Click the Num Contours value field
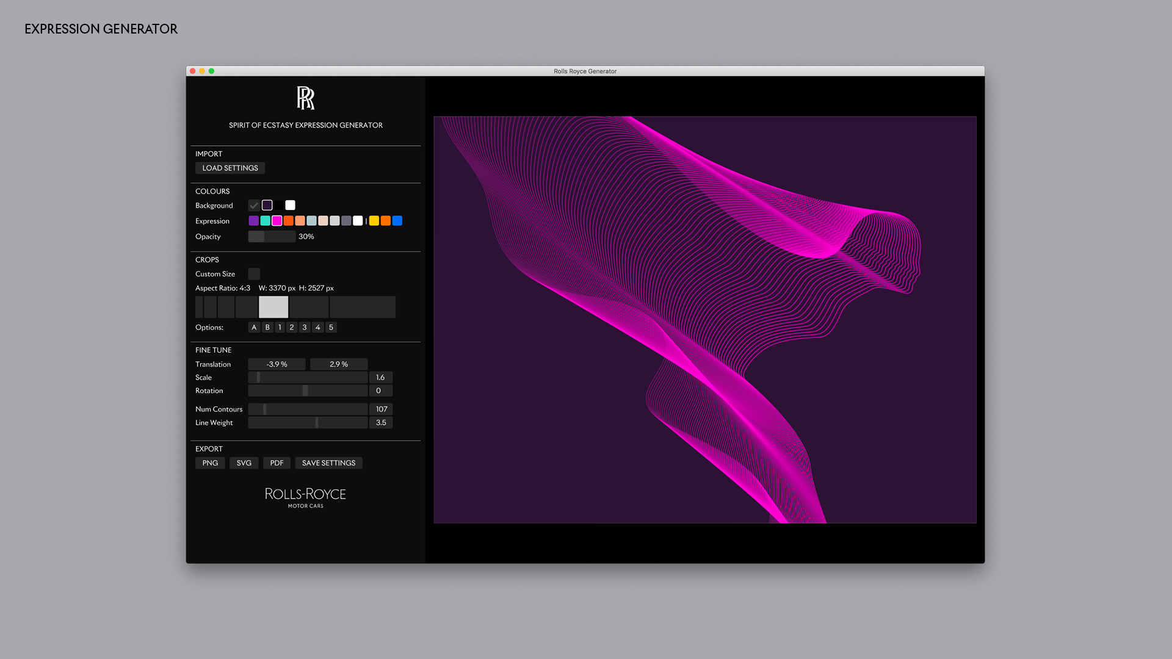 pos(381,409)
